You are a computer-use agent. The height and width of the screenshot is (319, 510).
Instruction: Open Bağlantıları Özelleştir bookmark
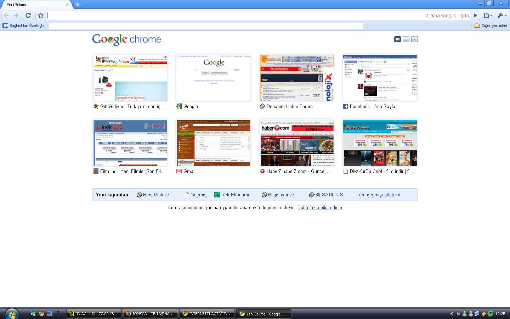pos(24,26)
